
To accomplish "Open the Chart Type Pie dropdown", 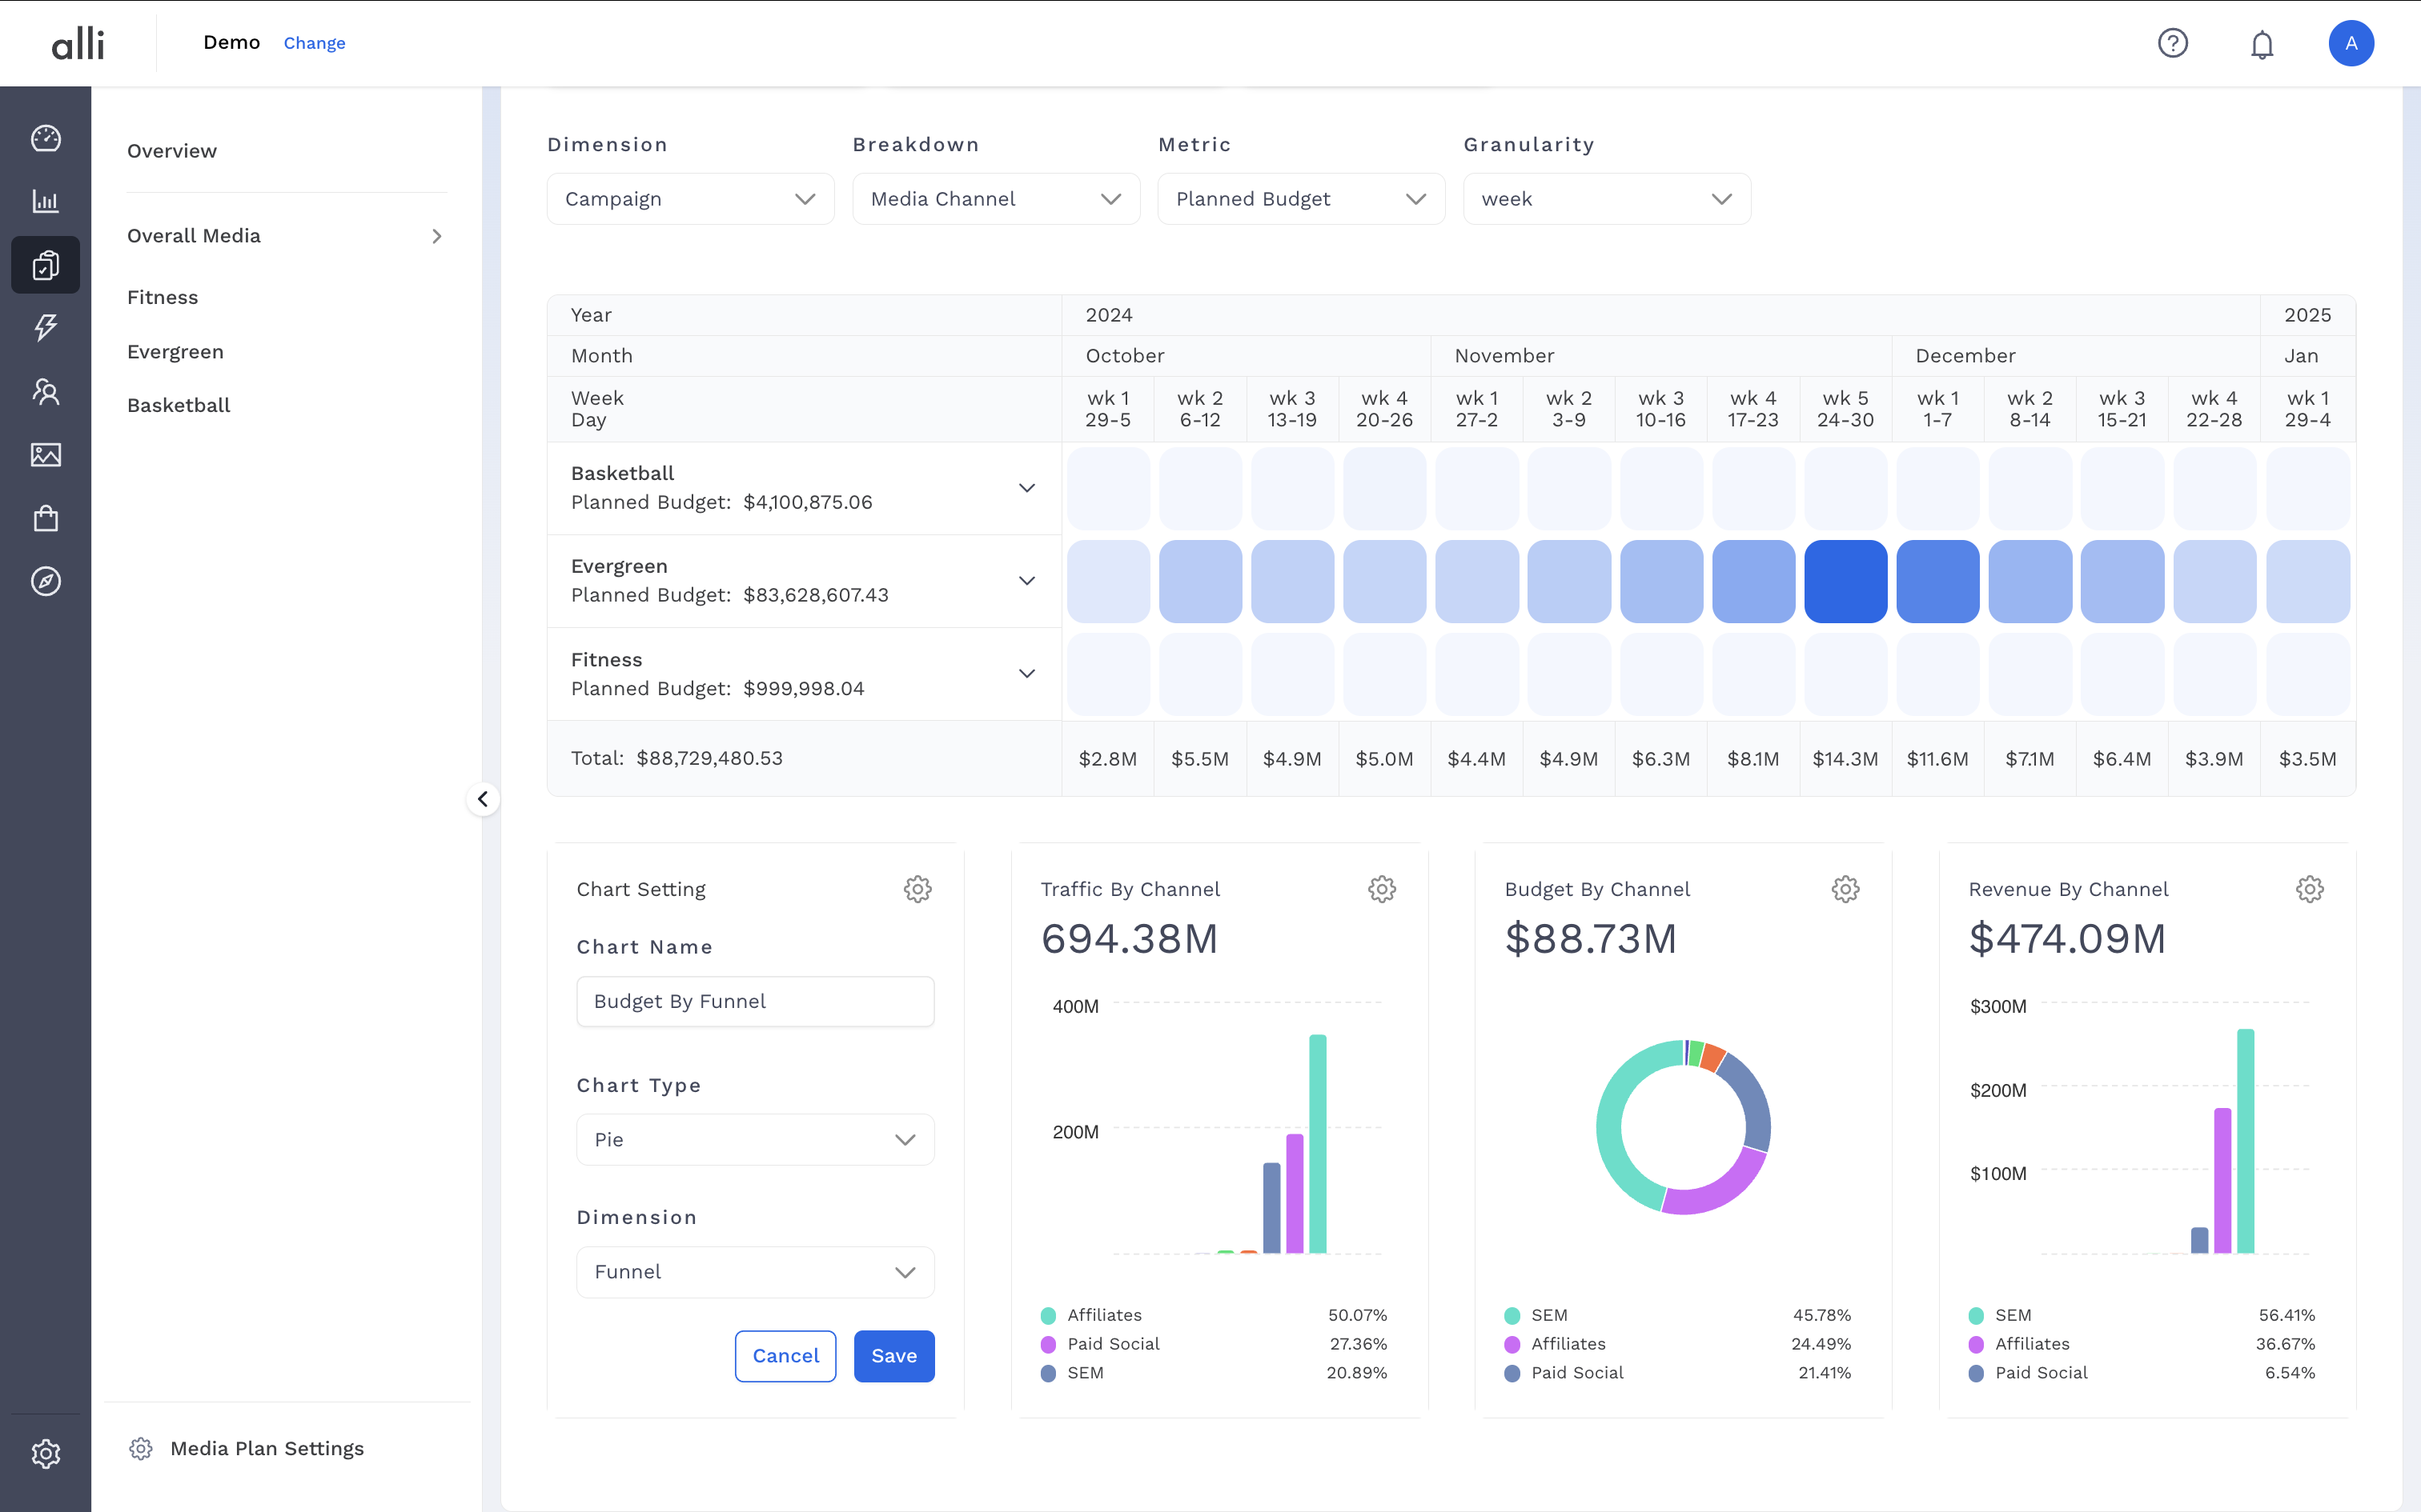I will 755,1140.
